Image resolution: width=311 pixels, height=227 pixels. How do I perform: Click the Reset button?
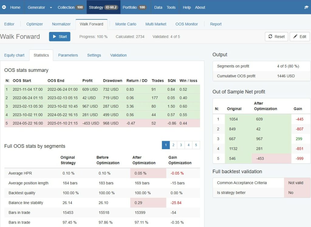(276, 37)
